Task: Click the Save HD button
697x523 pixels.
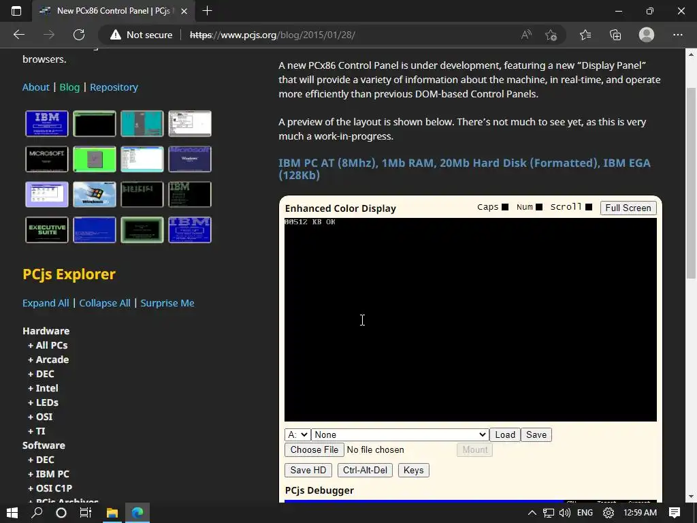Action: click(308, 470)
